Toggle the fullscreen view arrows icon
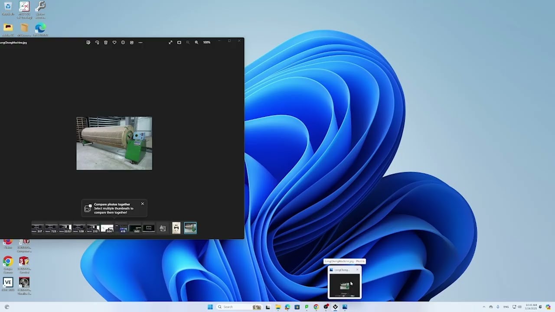 (170, 42)
